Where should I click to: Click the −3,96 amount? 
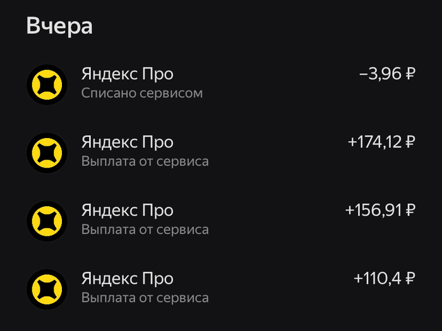(380, 74)
